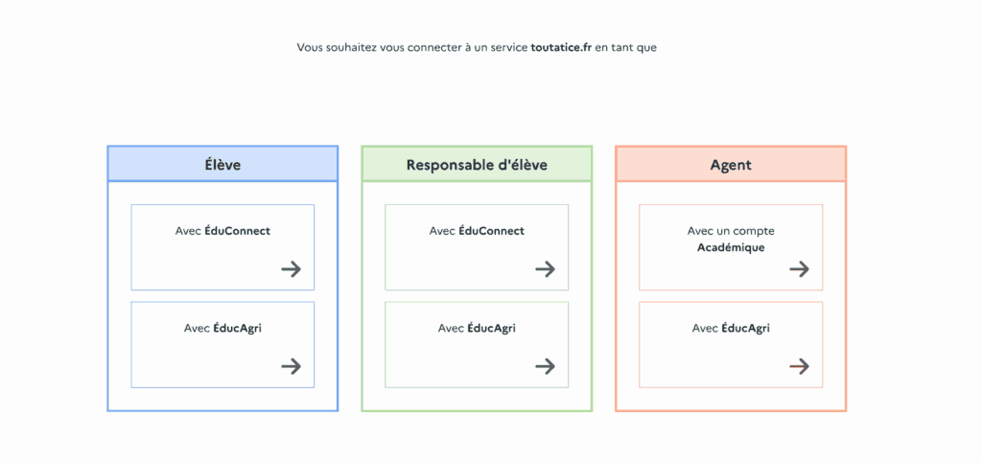This screenshot has width=982, height=463.
Task: Open "Avec un compte Académique" label under Agent
Action: pyautogui.click(x=731, y=239)
